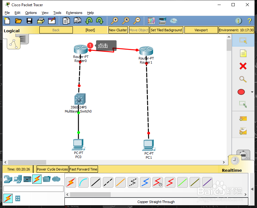Open the Activity Wizard icon
Viewport: 257px width, 208px height.
tap(52, 21)
